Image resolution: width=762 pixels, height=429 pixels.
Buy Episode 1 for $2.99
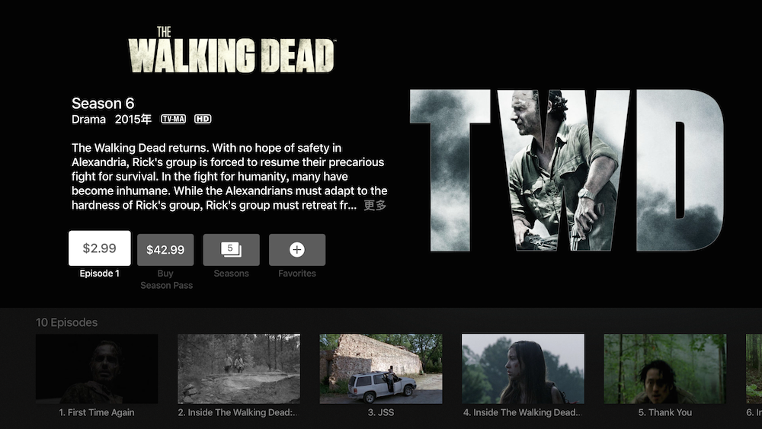pyautogui.click(x=100, y=248)
